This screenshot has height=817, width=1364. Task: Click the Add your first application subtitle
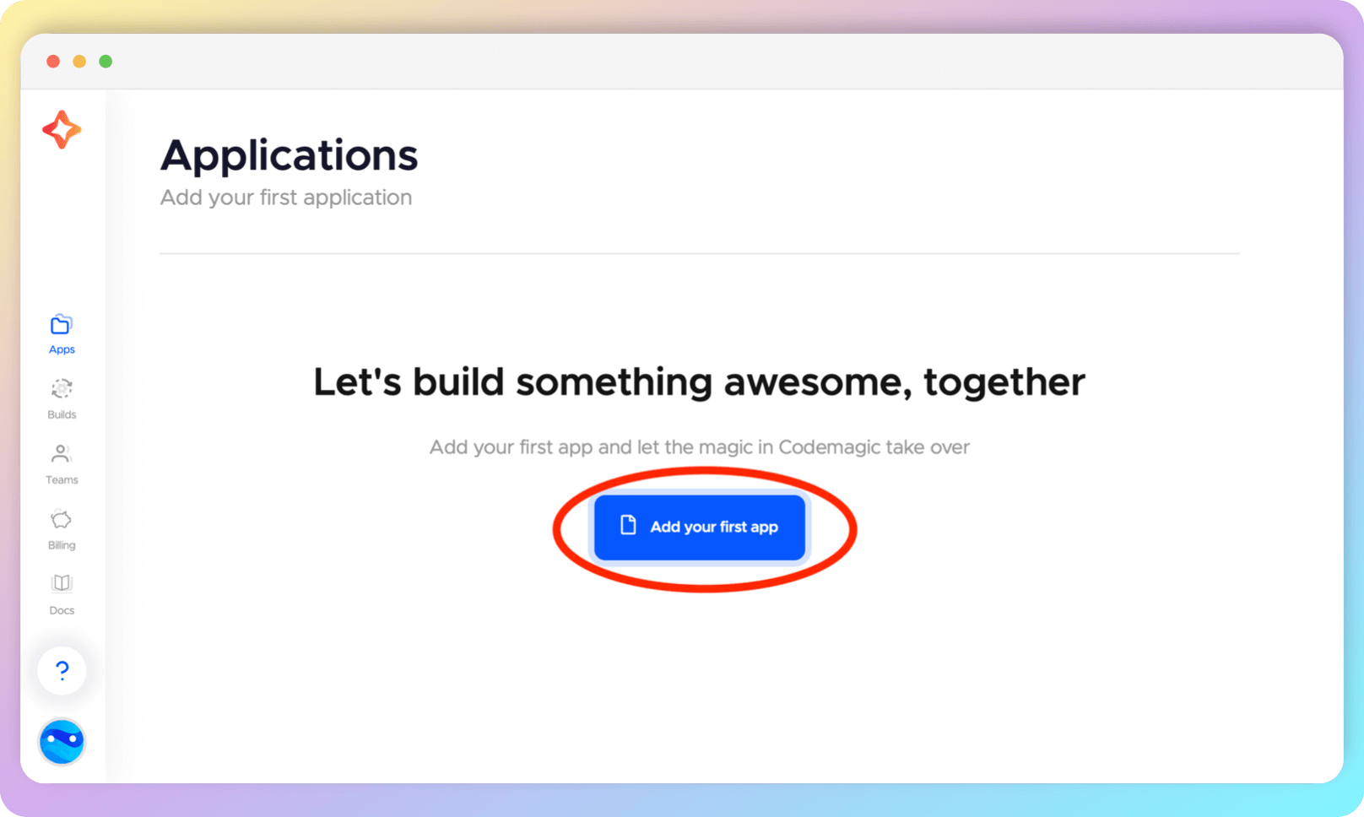(x=286, y=197)
